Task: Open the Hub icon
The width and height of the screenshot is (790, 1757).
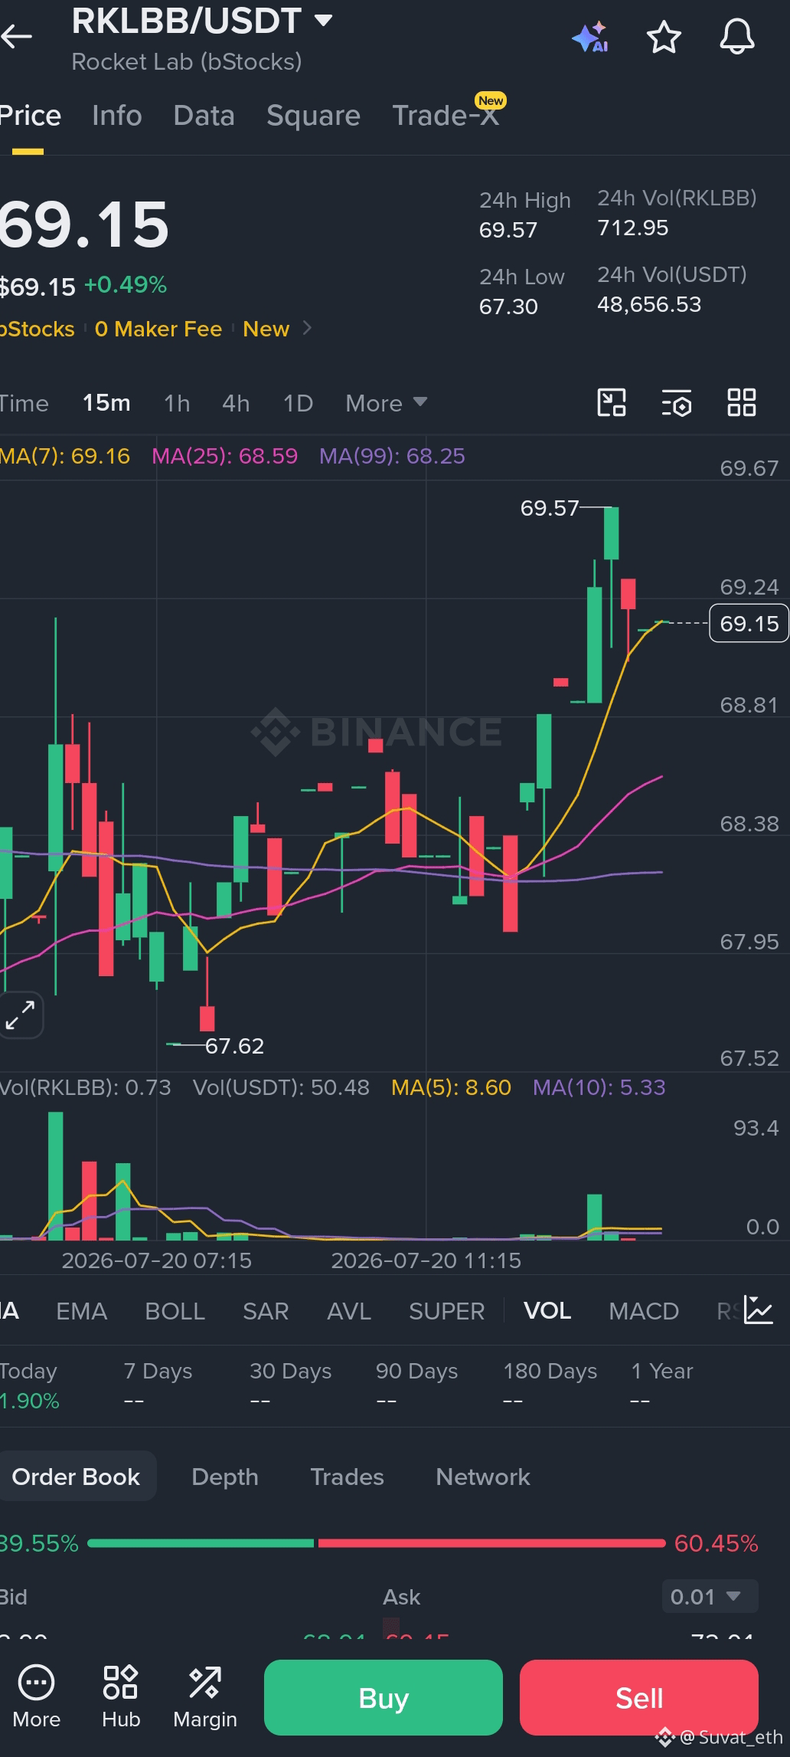Action: pos(121,1696)
